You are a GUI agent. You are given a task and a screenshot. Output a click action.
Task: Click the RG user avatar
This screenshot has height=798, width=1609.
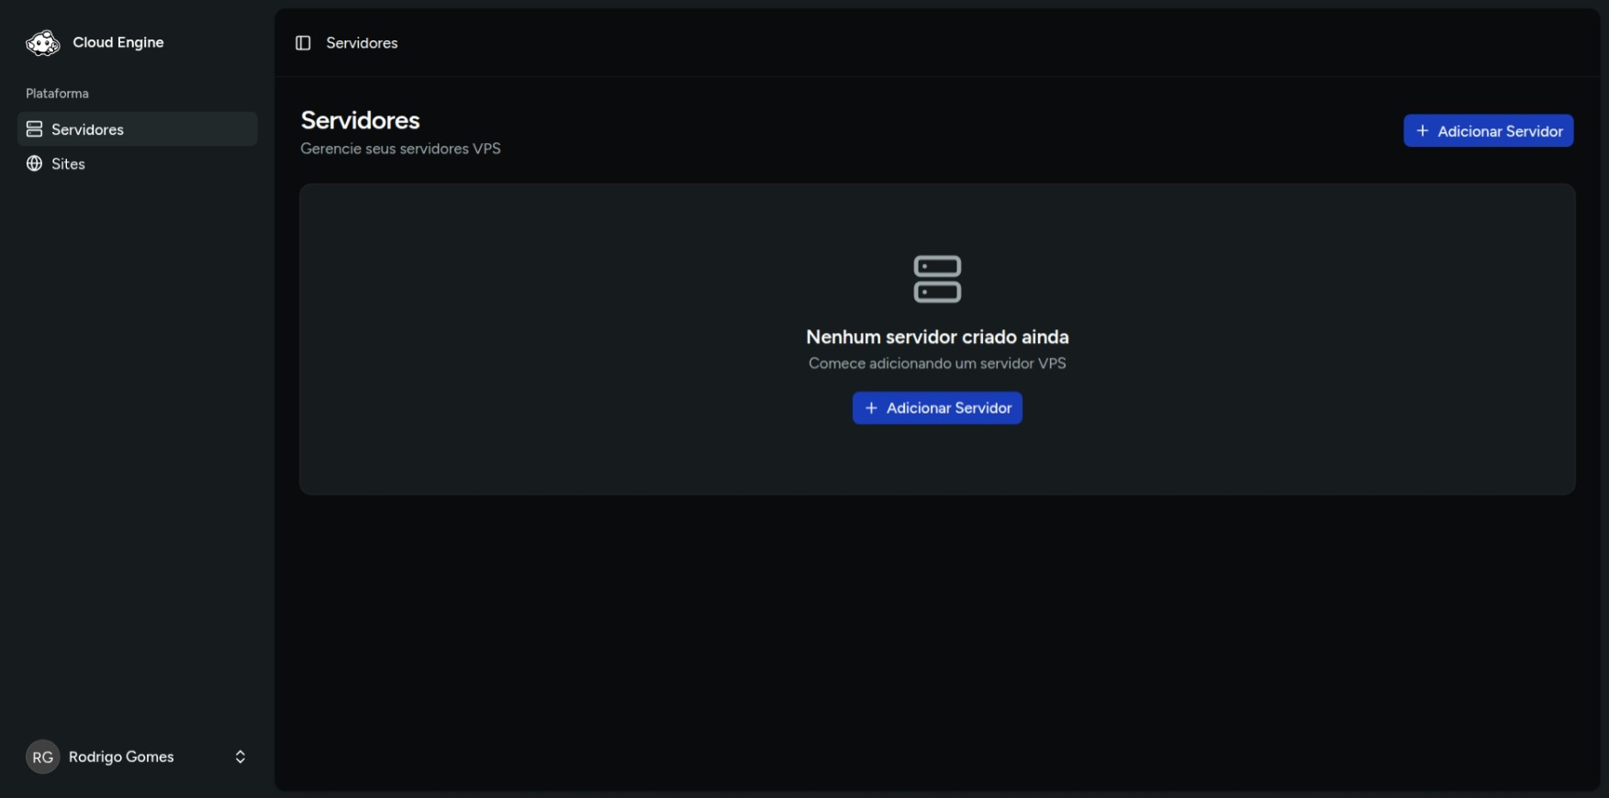tap(42, 757)
